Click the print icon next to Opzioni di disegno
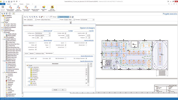The image size is (178, 100). tap(70, 17)
